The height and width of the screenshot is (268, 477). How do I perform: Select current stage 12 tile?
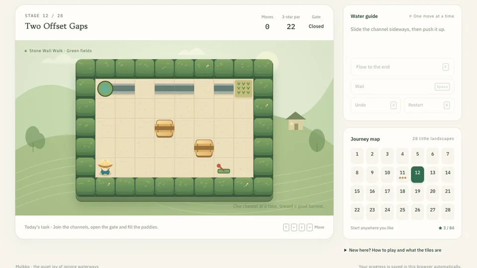(417, 174)
